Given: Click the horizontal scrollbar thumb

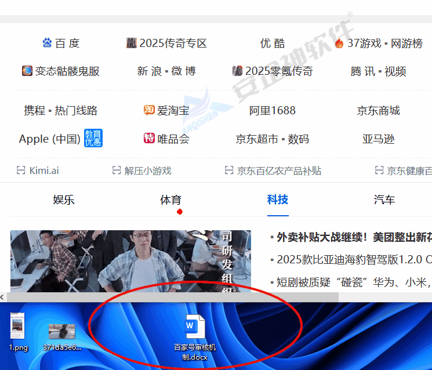Looking at the screenshot, I should click(173, 297).
